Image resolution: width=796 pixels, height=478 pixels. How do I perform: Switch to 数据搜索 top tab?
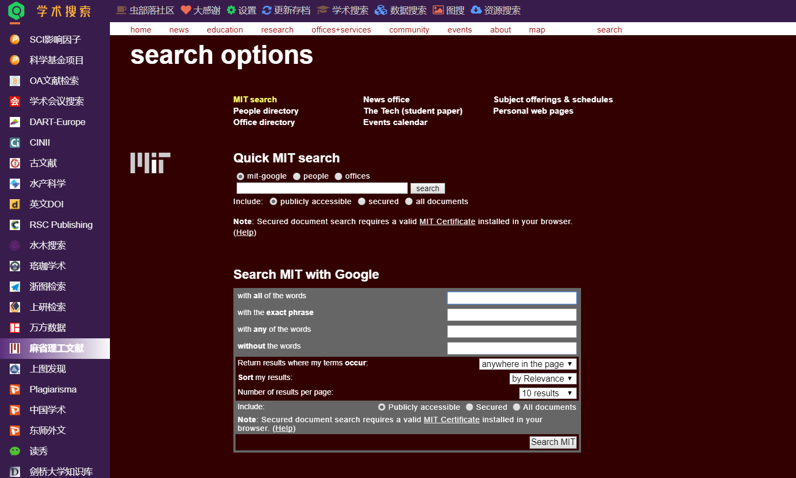coord(401,10)
